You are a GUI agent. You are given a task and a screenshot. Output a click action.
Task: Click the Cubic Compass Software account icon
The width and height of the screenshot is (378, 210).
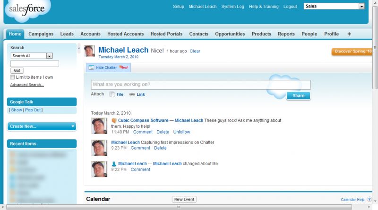114,120
